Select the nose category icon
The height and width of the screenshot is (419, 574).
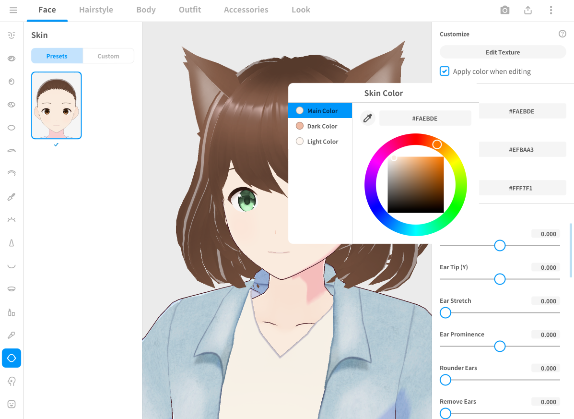12,243
